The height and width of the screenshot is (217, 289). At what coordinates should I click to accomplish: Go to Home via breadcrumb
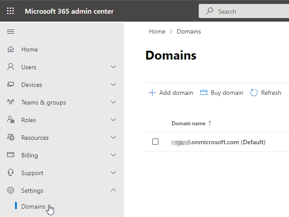(x=157, y=31)
